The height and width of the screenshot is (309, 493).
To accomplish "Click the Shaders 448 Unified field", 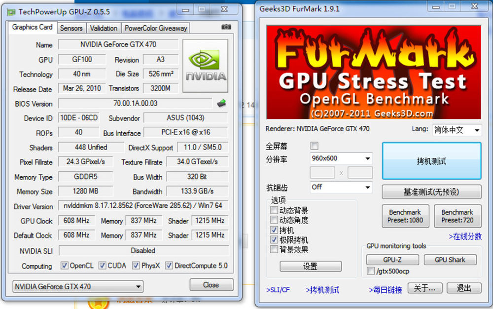I will (x=91, y=147).
